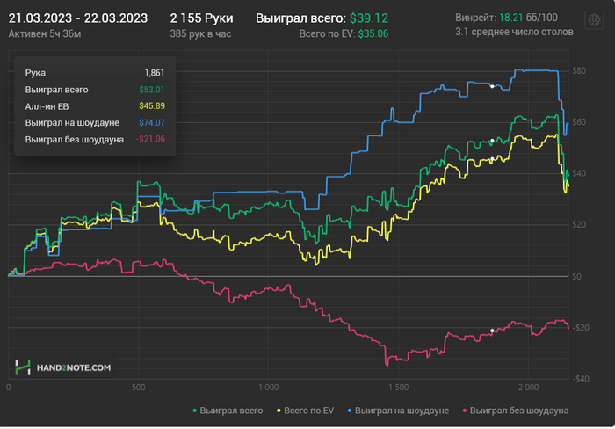Screen dimensions: 615x429
Task: Click 'Активен 5ч 36м' activity text
Action: pos(45,33)
